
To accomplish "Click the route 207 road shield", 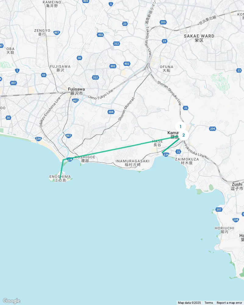I will pyautogui.click(x=219, y=210).
